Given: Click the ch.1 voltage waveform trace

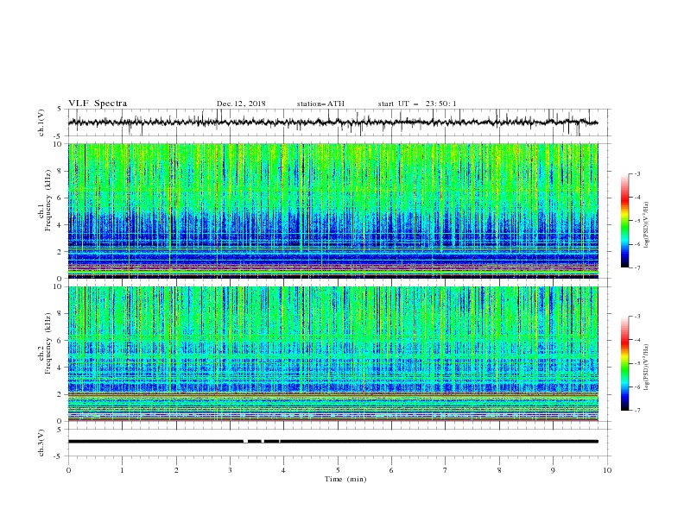Looking at the screenshot, I should 332,123.
